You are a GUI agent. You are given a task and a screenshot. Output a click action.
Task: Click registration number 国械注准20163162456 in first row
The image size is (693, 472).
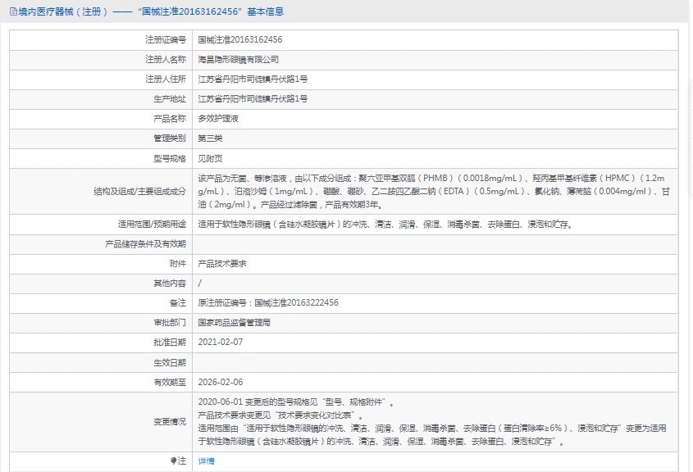point(240,39)
